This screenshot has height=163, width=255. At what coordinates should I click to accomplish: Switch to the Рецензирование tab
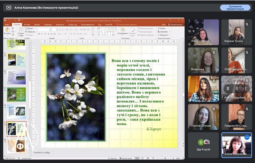(x=87, y=25)
